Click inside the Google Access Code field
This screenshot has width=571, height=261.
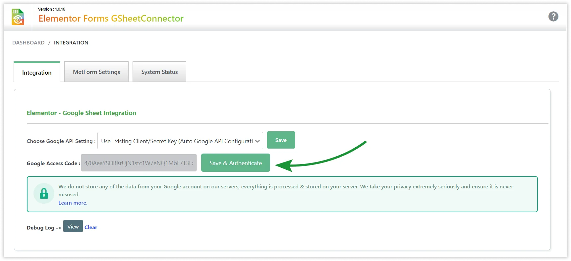pos(139,163)
